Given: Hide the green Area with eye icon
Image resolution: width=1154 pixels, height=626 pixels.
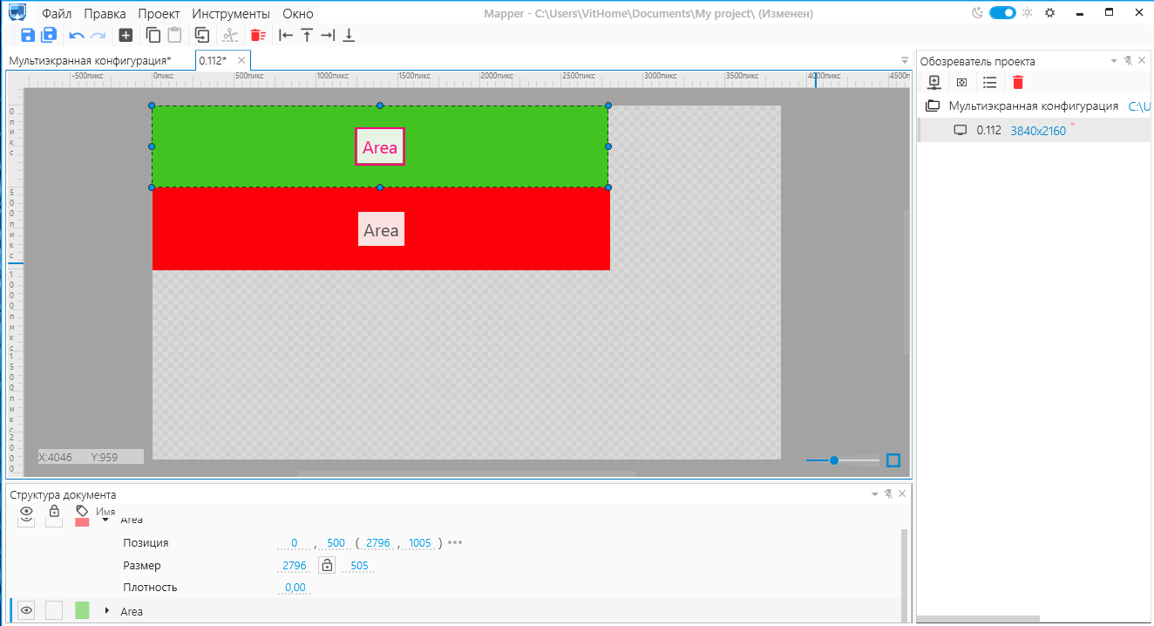Looking at the screenshot, I should pos(26,610).
